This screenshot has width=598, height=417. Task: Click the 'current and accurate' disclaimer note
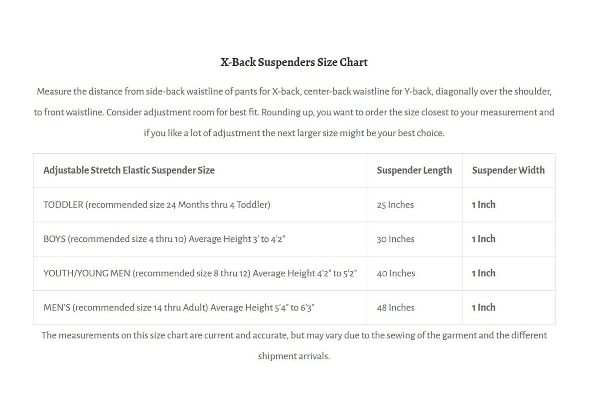pos(294,335)
